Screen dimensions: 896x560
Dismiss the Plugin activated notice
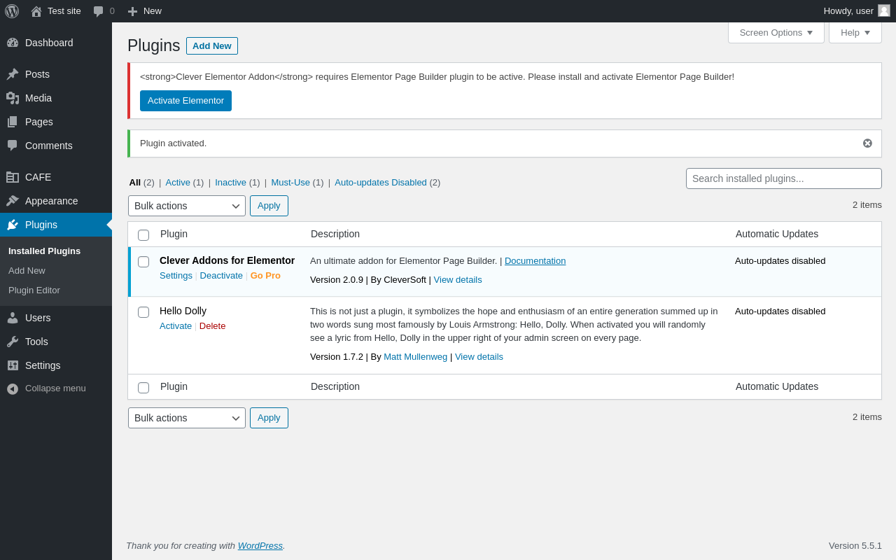coord(867,143)
